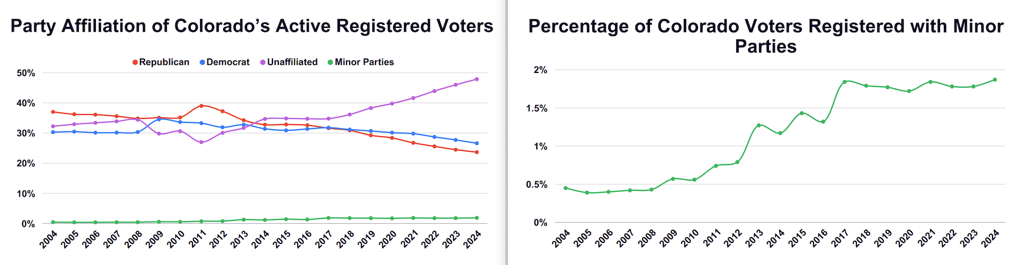Click the red Republican legend dot

click(x=135, y=62)
